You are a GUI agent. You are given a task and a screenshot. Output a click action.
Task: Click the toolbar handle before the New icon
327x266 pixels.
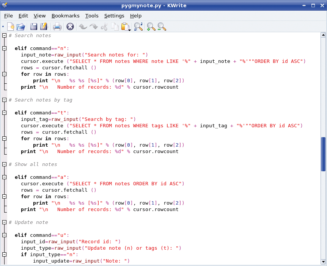(3, 27)
